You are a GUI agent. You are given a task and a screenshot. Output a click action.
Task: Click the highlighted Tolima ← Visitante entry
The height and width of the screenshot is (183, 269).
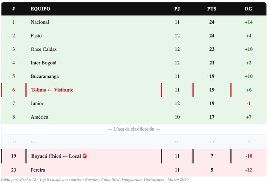[52, 90]
